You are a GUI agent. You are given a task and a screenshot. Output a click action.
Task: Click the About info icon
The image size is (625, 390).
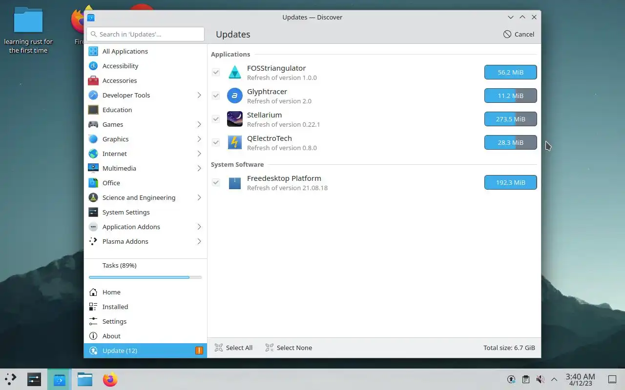tap(93, 336)
